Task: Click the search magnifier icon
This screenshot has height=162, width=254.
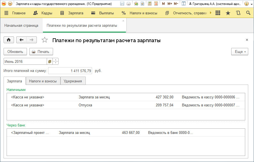Action: (248, 13)
